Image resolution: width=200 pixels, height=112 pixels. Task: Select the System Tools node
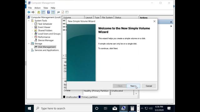[x=41, y=21]
